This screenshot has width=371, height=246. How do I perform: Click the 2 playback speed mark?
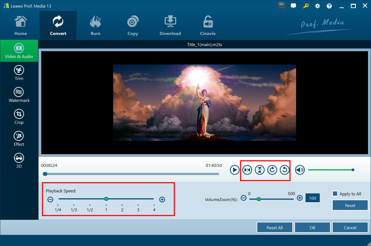pos(122,210)
